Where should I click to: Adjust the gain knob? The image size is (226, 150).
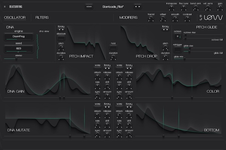220,8
